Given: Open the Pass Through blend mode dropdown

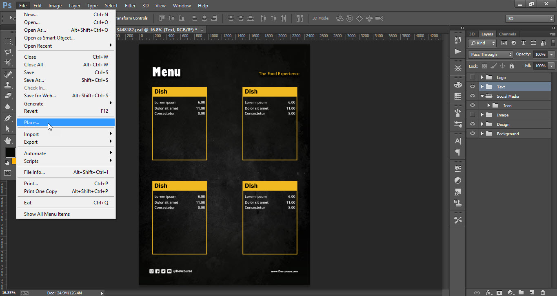Looking at the screenshot, I should pyautogui.click(x=490, y=54).
